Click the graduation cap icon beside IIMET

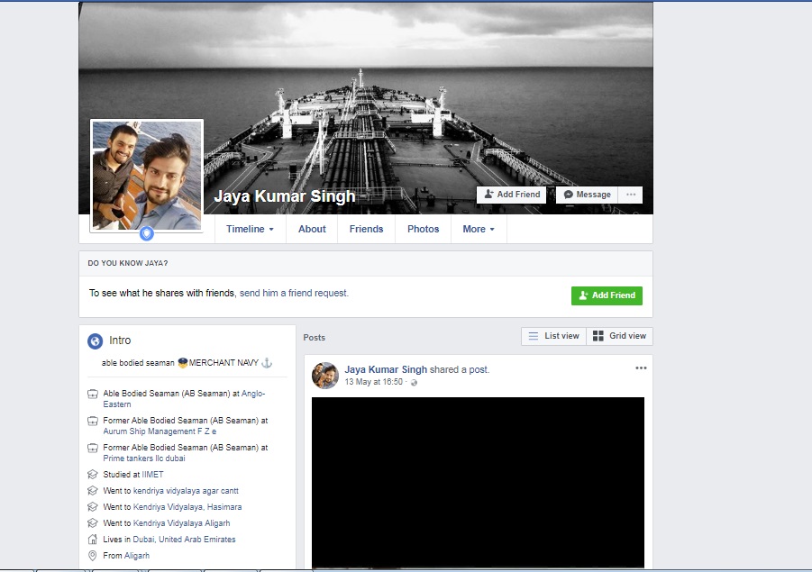92,475
